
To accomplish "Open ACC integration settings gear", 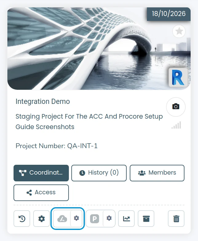I will (x=76, y=218).
